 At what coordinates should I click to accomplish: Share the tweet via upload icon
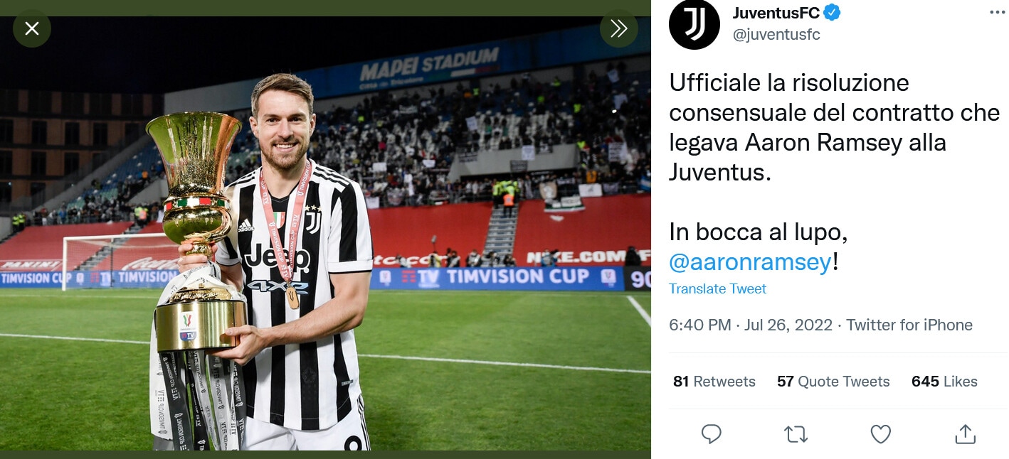[x=965, y=433]
